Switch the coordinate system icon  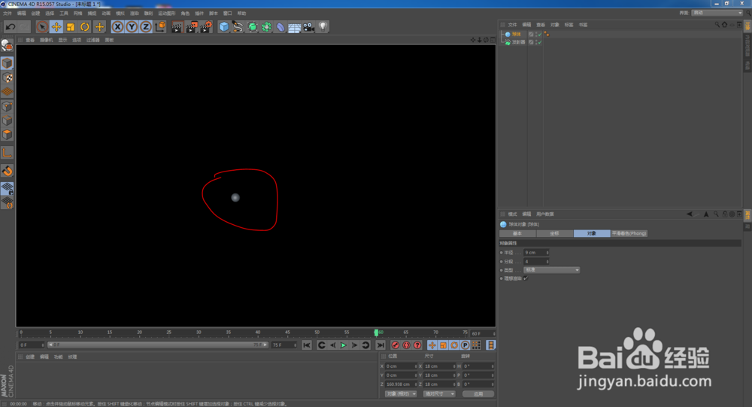(160, 27)
